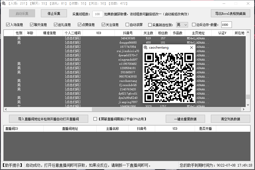
Task: Click the 年龄 column header
Action: (30, 33)
